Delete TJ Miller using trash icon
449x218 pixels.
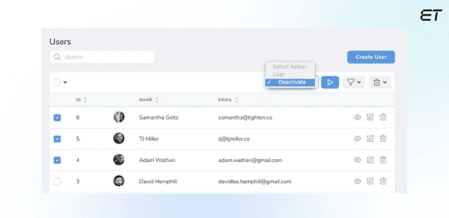[383, 139]
